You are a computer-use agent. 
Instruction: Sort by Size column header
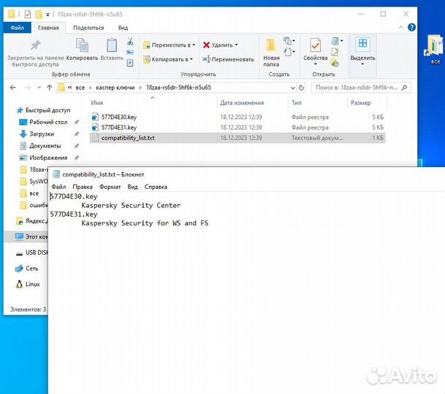coord(360,103)
